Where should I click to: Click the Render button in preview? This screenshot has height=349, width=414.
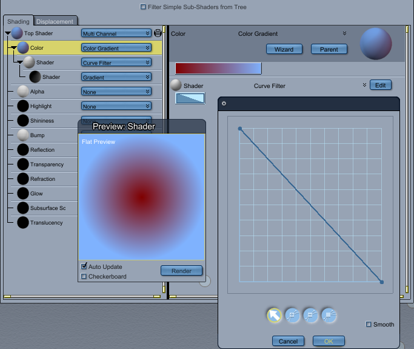181,271
